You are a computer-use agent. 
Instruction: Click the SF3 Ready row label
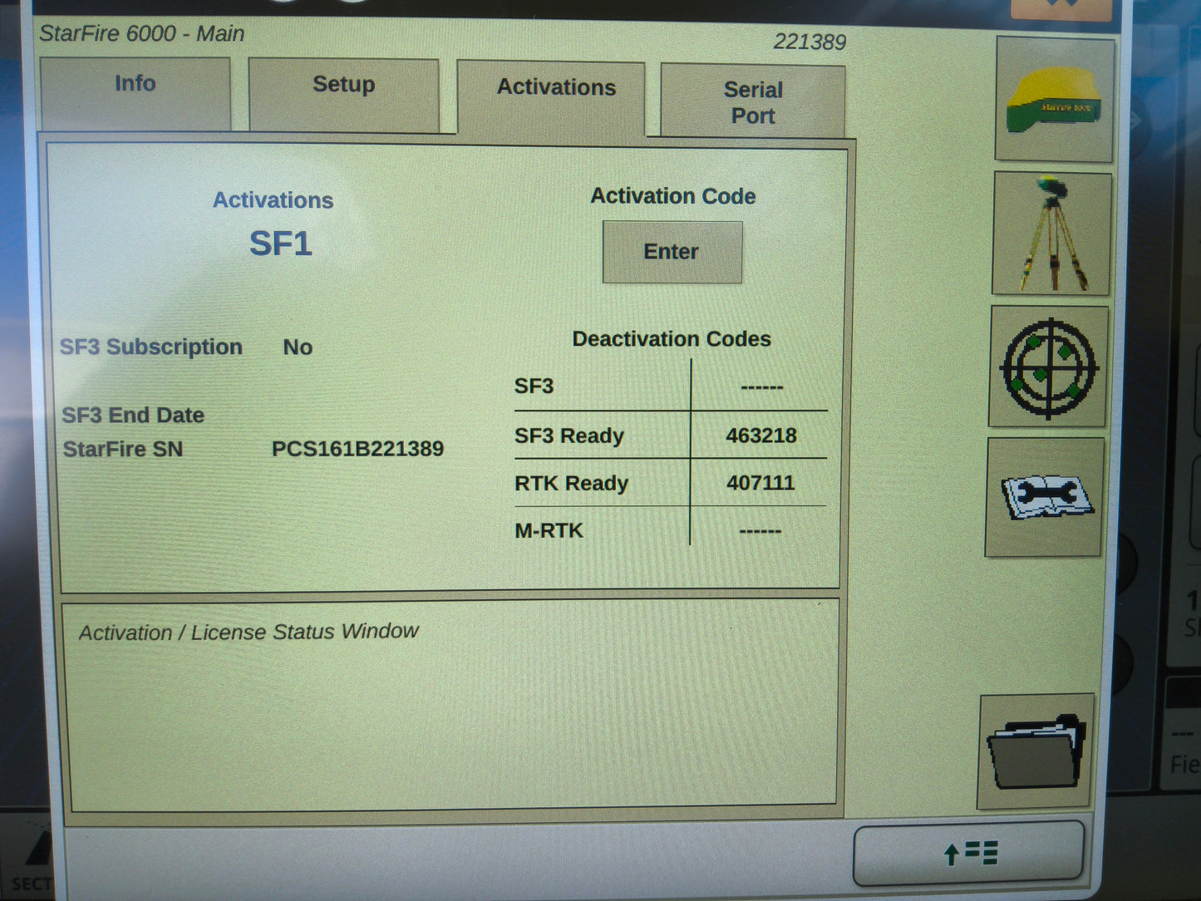[569, 436]
